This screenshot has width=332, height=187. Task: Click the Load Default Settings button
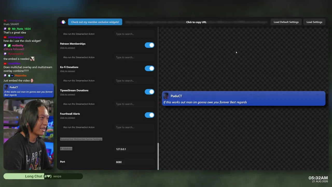(x=286, y=22)
